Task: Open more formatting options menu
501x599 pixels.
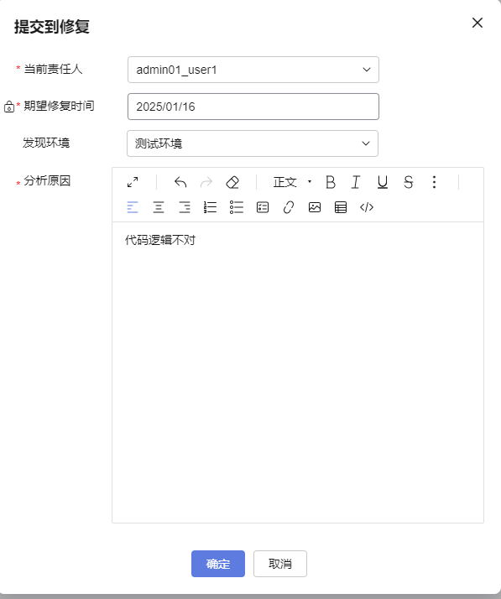Action: pos(434,182)
